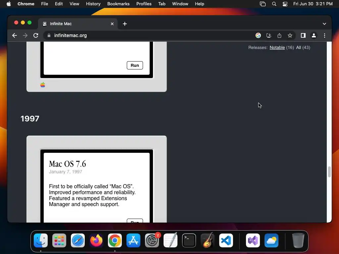
Task: Share this page icon
Action: point(279,35)
